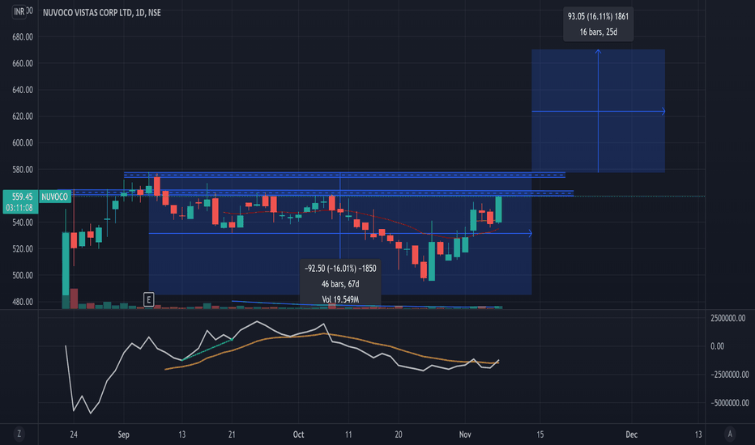This screenshot has width=755, height=445.
Task: Click the Vol 19.549M label
Action: pyautogui.click(x=340, y=299)
